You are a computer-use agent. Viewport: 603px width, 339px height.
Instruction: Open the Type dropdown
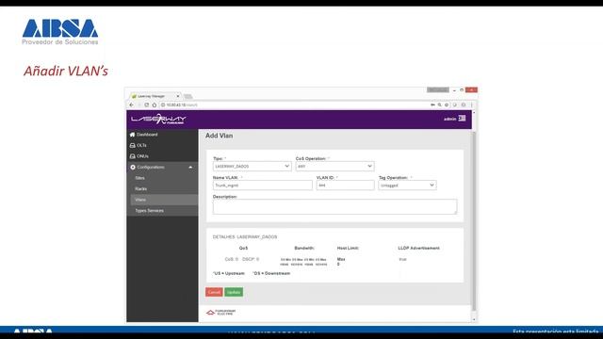click(252, 166)
